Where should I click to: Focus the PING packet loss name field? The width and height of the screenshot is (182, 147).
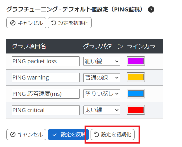46,61
